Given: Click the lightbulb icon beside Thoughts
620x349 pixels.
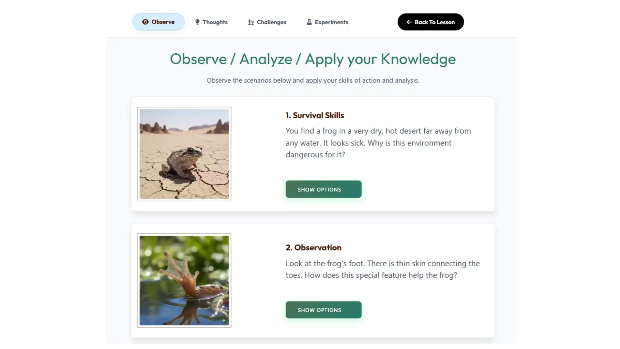Looking at the screenshot, I should coord(197,22).
